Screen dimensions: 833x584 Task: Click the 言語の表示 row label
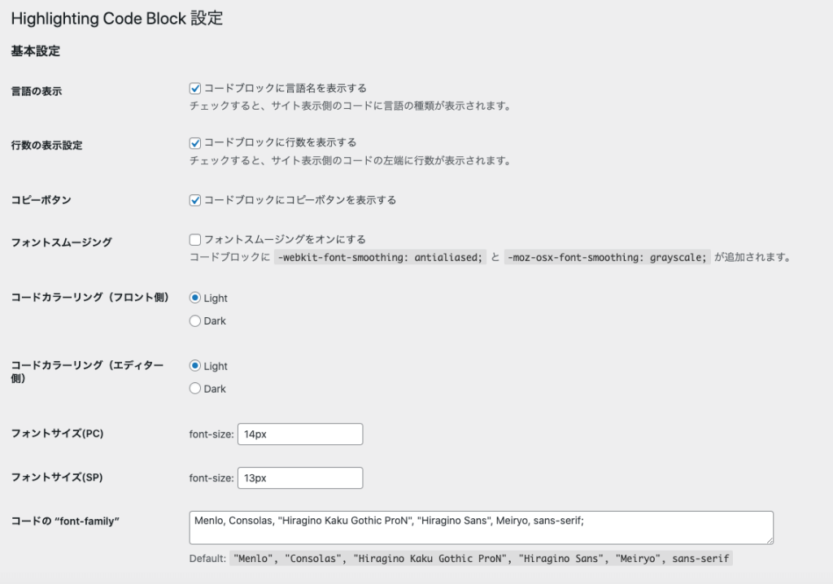point(37,91)
